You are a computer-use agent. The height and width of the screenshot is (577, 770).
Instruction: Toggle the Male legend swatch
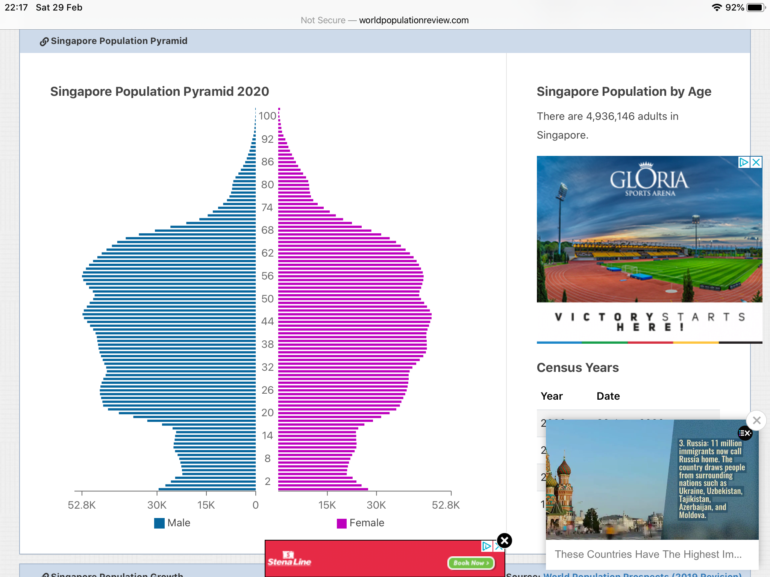(159, 523)
